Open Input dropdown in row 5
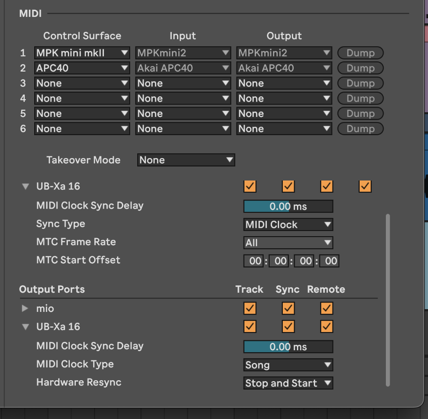The height and width of the screenshot is (419, 428). tap(183, 114)
